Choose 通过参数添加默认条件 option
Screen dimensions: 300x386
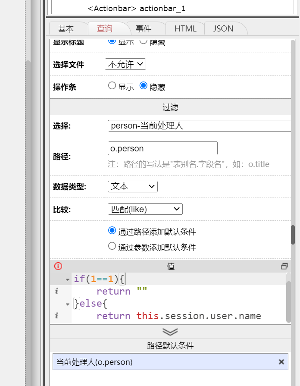[112, 246]
